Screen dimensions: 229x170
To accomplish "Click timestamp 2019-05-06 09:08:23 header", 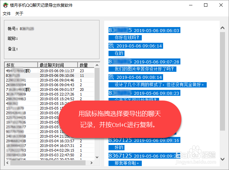I will click(x=156, y=93).
